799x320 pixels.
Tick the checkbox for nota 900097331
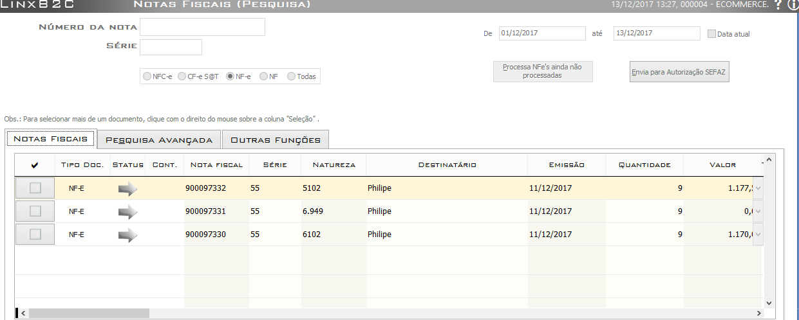coord(35,211)
